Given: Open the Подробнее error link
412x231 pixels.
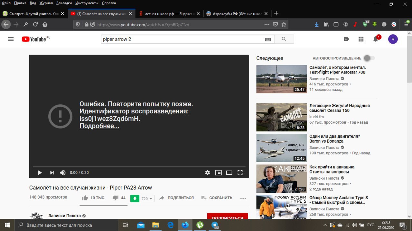Looking at the screenshot, I should (99, 126).
